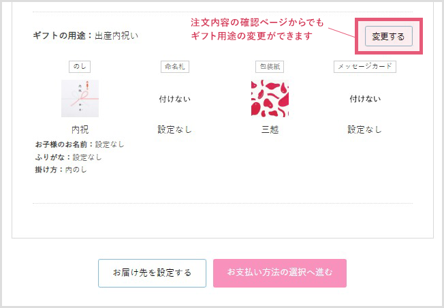Proceed with お支払い方法の選択へ進む button
The height and width of the screenshot is (308, 444).
click(279, 273)
